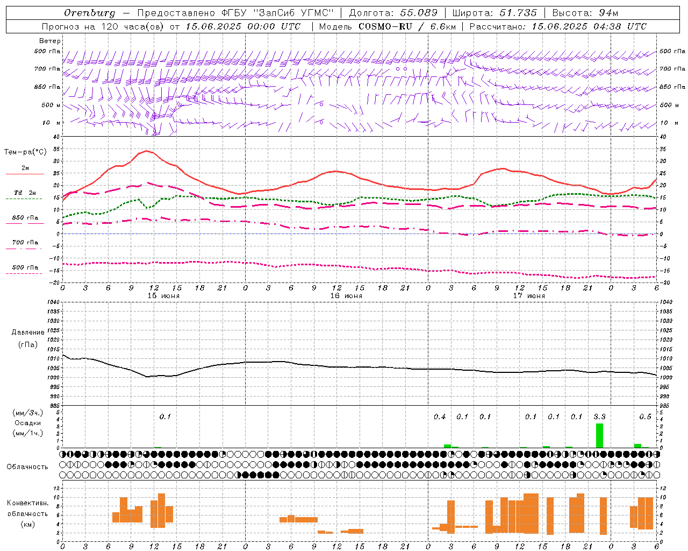This screenshot has width=688, height=551.
Task: Click 'Прогноз на 120 часа(ов)' forecast text
Action: pyautogui.click(x=103, y=26)
